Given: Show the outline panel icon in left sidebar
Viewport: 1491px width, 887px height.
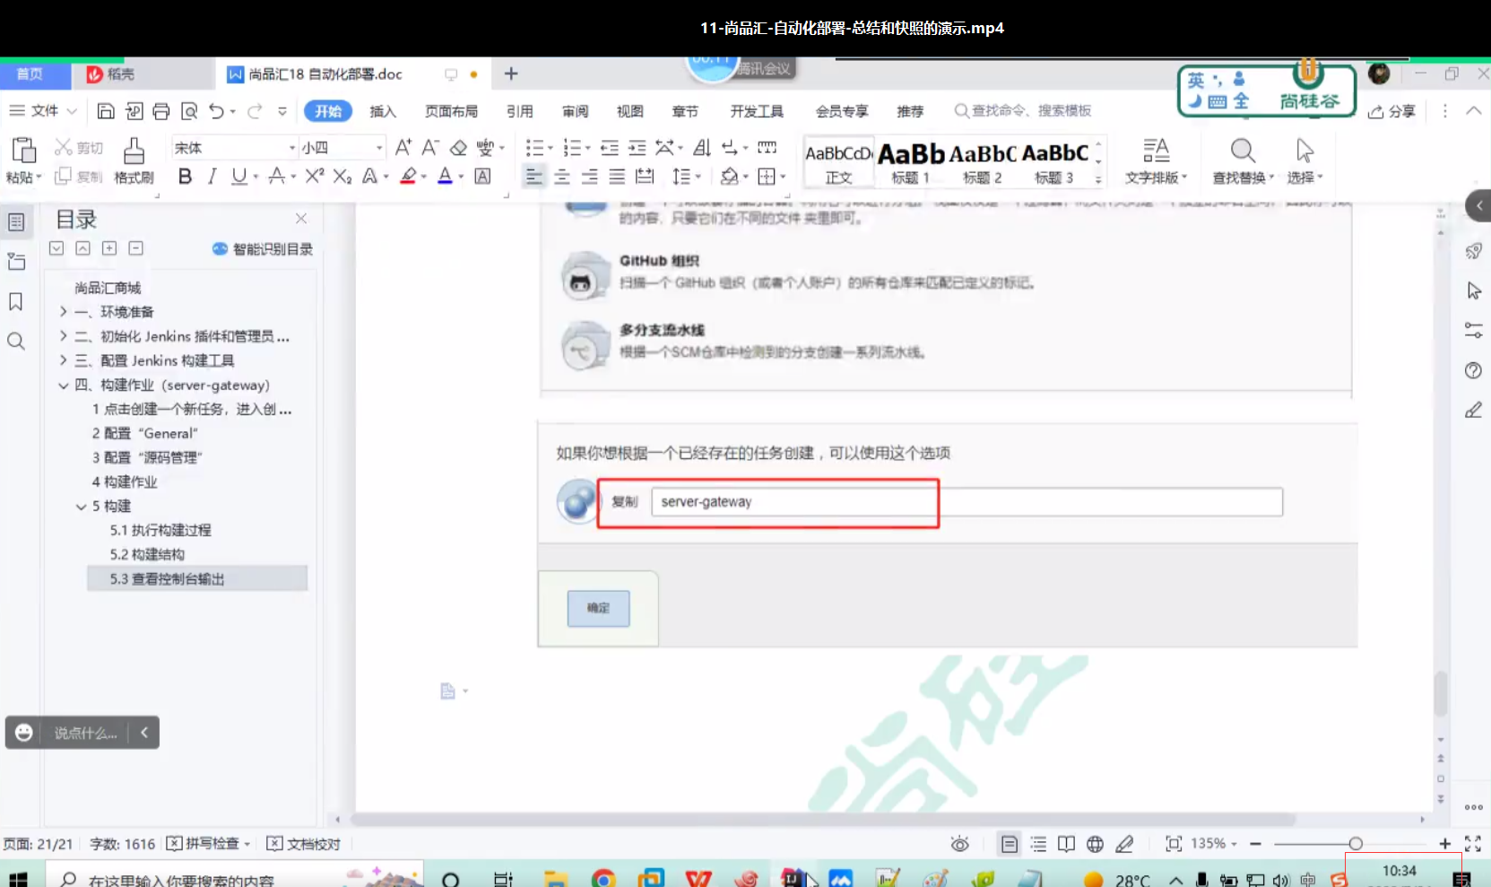Looking at the screenshot, I should pyautogui.click(x=16, y=222).
